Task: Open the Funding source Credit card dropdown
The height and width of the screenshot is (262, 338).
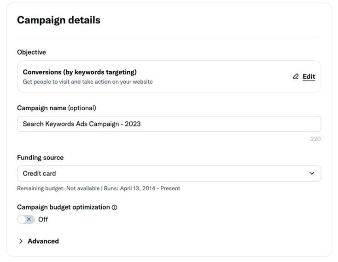Action: (x=169, y=173)
